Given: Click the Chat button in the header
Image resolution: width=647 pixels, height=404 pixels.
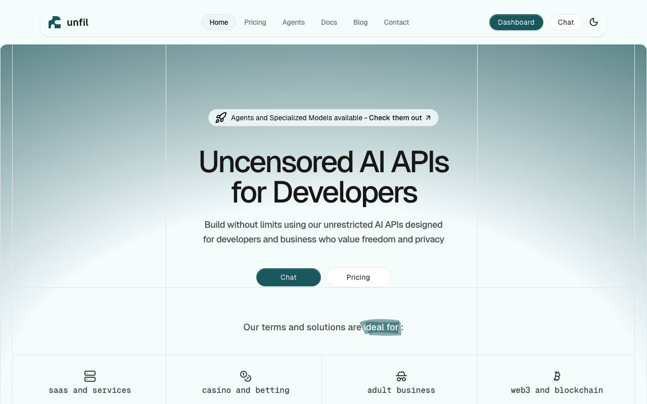Looking at the screenshot, I should 566,22.
